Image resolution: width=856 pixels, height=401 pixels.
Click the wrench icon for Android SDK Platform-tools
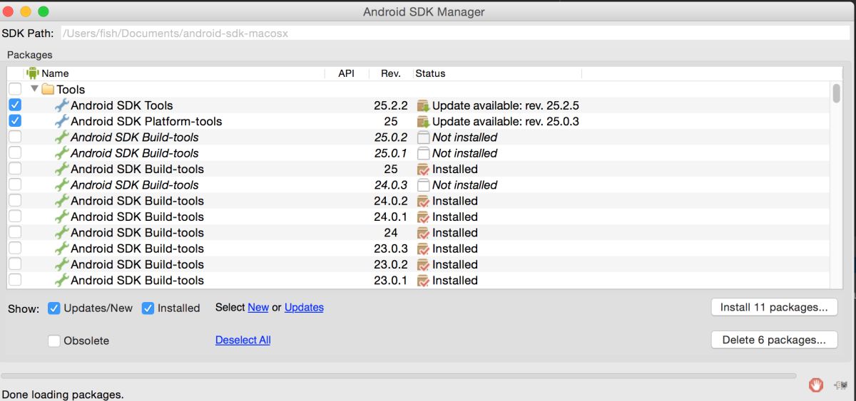pos(62,121)
